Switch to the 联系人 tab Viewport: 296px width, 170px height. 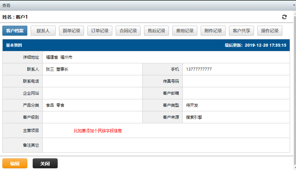(x=43, y=31)
